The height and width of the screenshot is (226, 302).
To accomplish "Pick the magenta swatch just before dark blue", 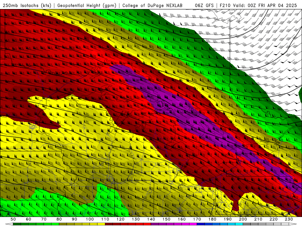I will (193, 224).
